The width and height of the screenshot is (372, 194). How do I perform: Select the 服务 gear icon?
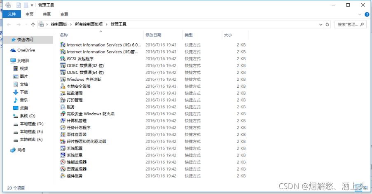point(63,107)
